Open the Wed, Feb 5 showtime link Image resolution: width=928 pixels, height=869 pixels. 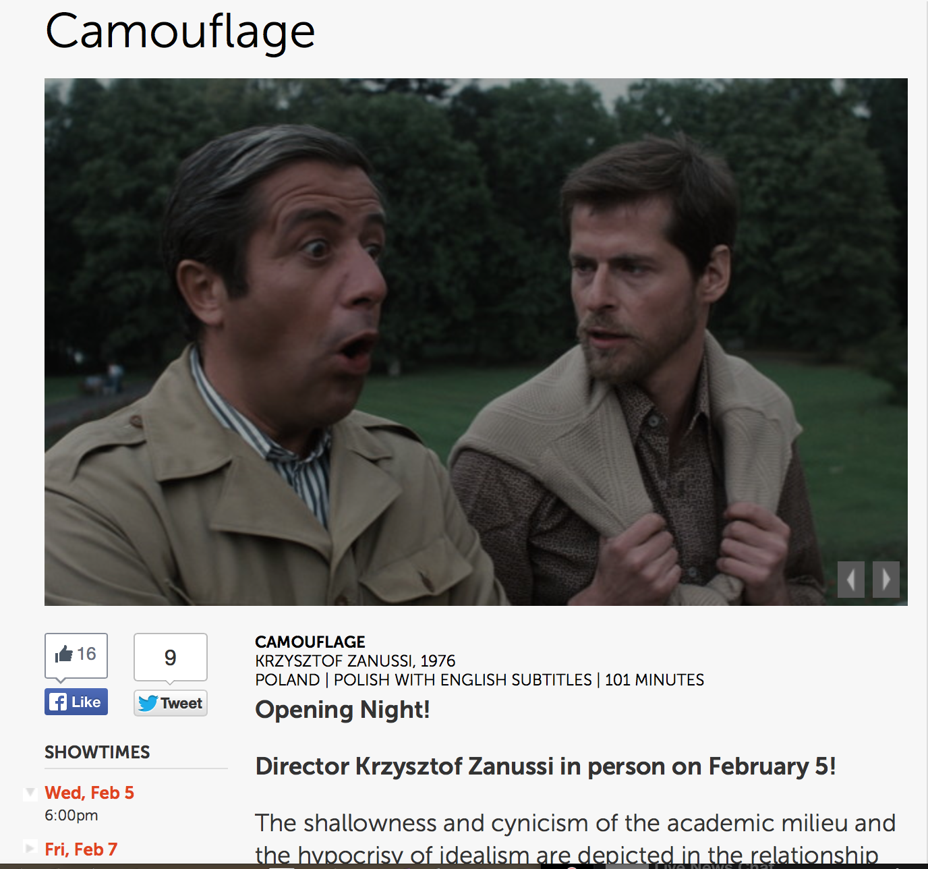(x=90, y=793)
